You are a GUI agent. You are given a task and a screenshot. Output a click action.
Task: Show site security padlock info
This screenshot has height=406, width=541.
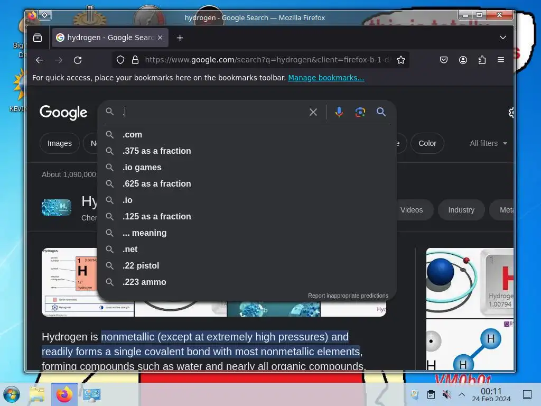[x=135, y=60]
